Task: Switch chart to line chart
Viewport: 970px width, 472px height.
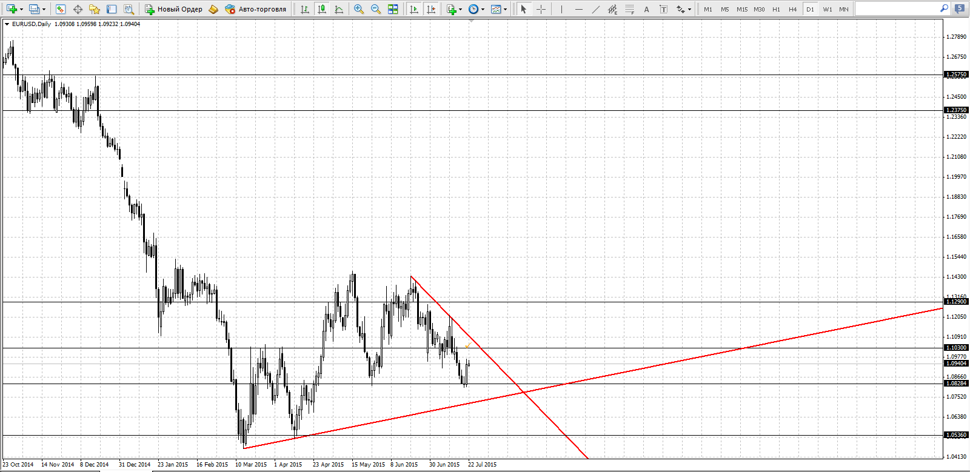Action: pos(339,9)
